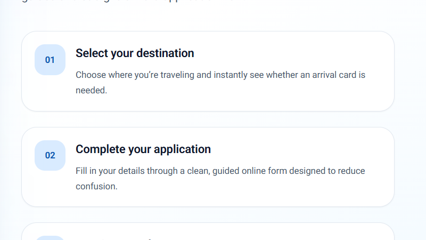Viewport: 426px width, 240px height.
Task: Open the "Select your destination" heading
Action: (x=135, y=53)
